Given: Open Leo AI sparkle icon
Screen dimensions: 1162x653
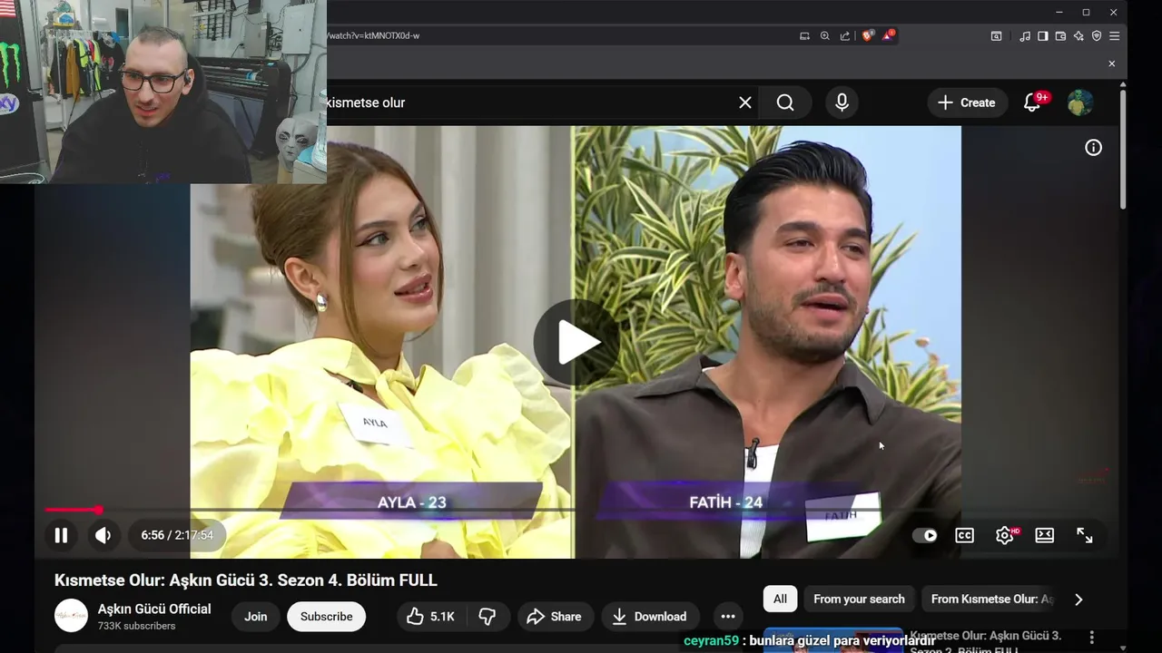Looking at the screenshot, I should tap(1078, 35).
